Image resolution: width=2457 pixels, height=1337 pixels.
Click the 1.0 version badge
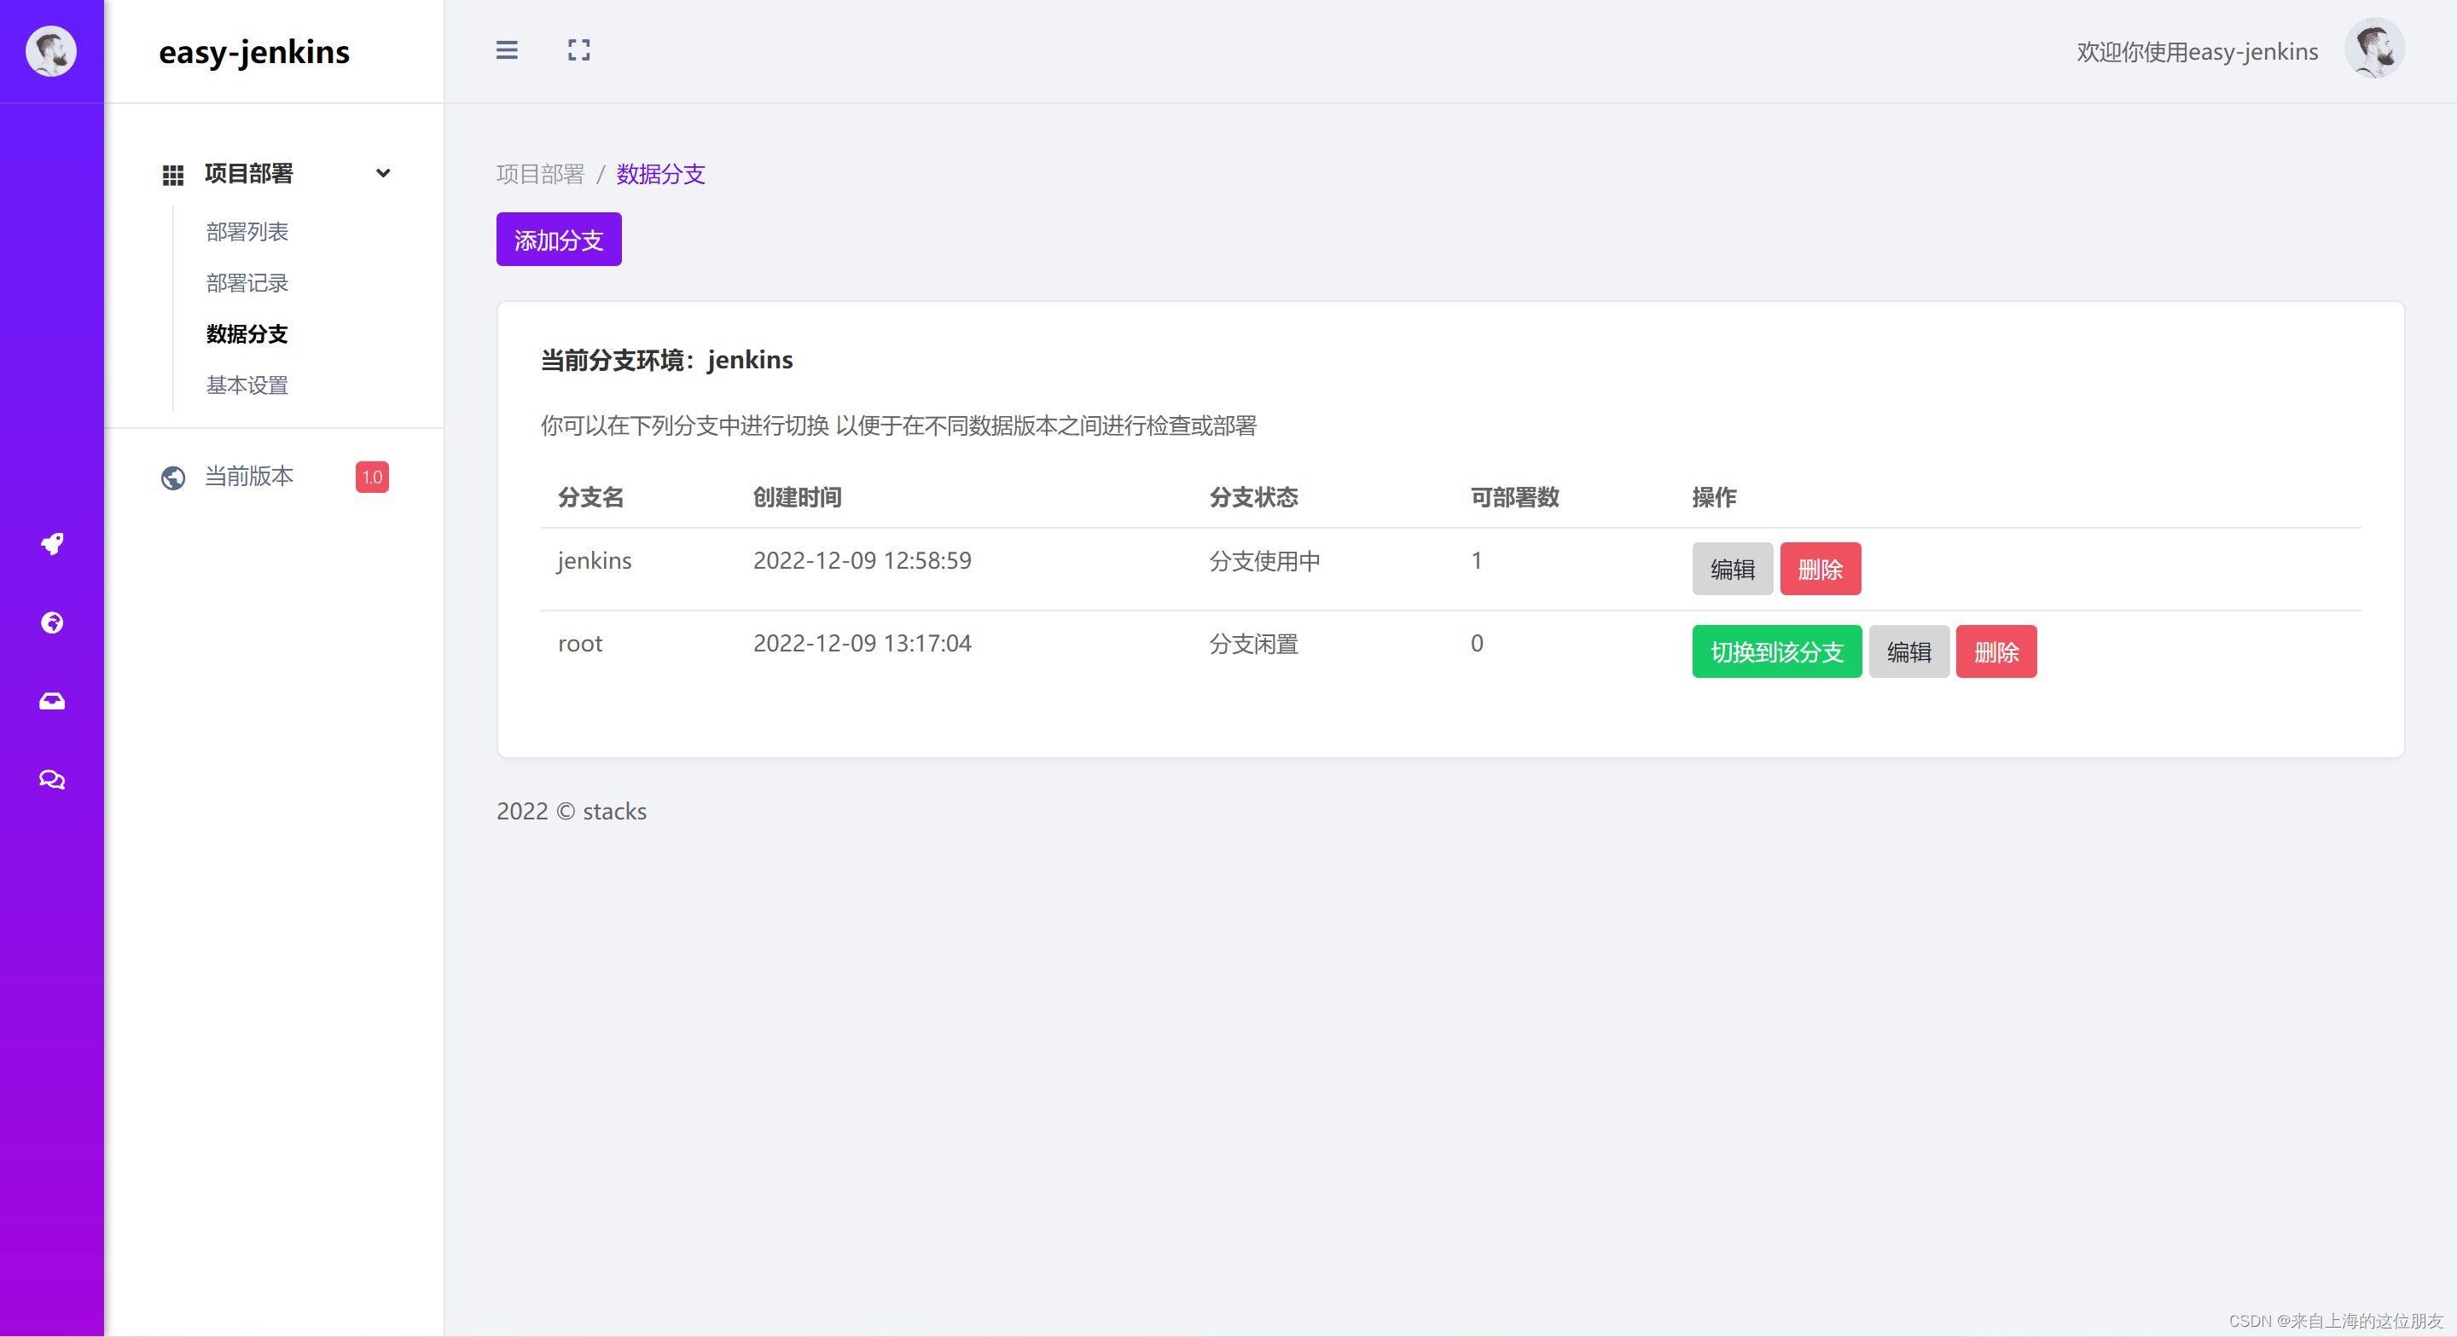(x=372, y=477)
